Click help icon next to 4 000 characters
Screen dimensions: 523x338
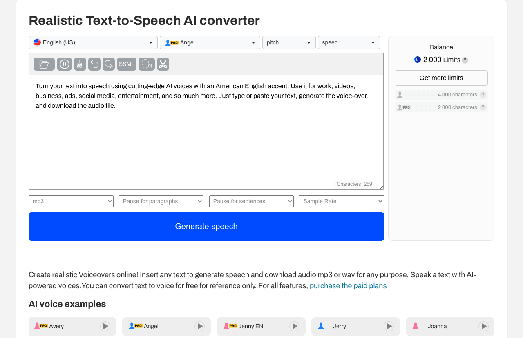(x=483, y=95)
